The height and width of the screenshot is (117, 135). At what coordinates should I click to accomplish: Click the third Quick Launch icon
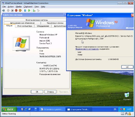[x=30, y=109]
